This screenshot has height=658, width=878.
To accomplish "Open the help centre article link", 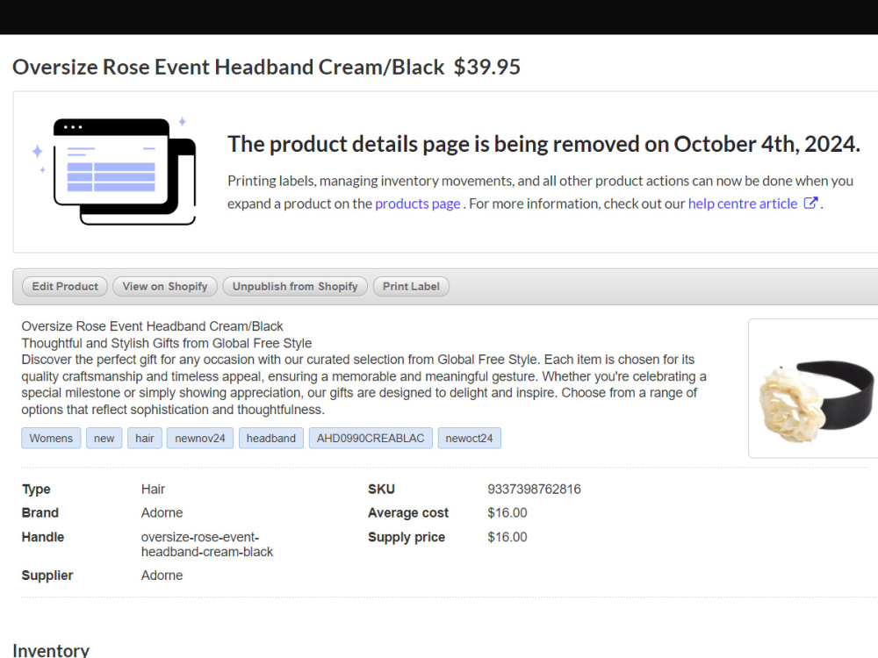I will (x=743, y=204).
